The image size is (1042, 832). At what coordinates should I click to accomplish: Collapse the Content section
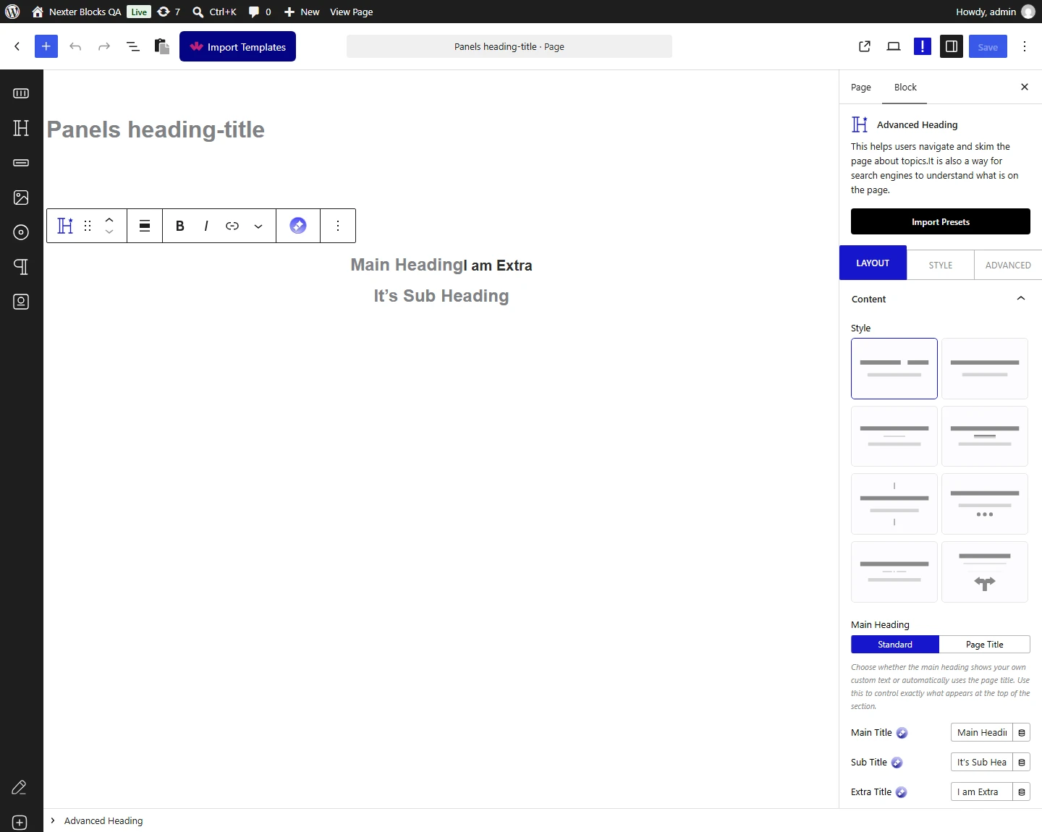[1021, 299]
